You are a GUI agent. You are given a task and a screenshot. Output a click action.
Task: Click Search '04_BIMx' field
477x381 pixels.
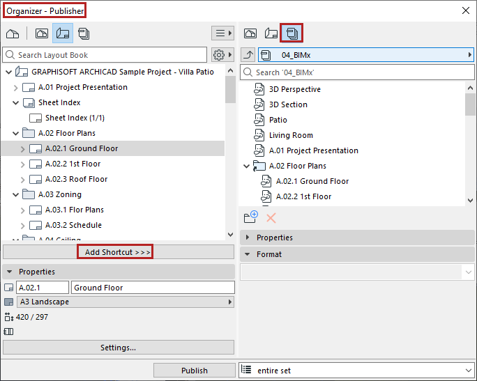(x=357, y=72)
